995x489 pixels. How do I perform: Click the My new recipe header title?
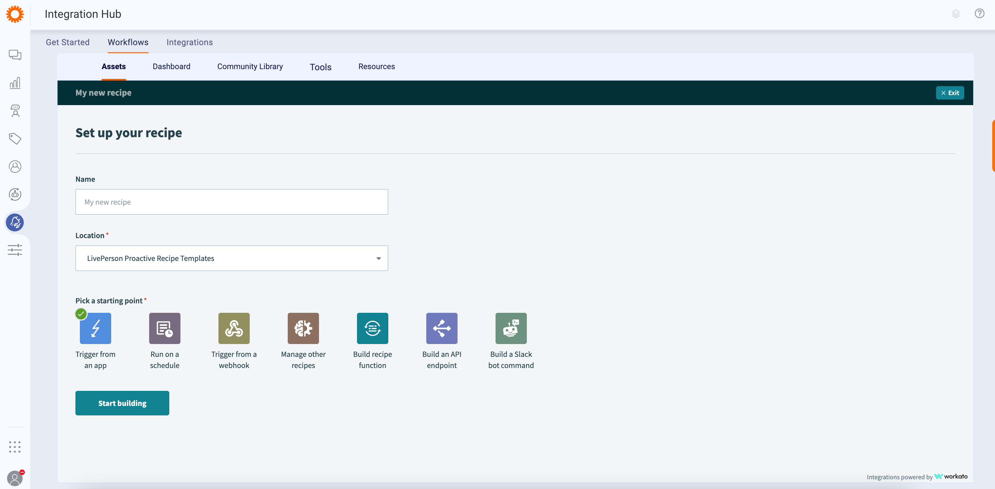104,93
